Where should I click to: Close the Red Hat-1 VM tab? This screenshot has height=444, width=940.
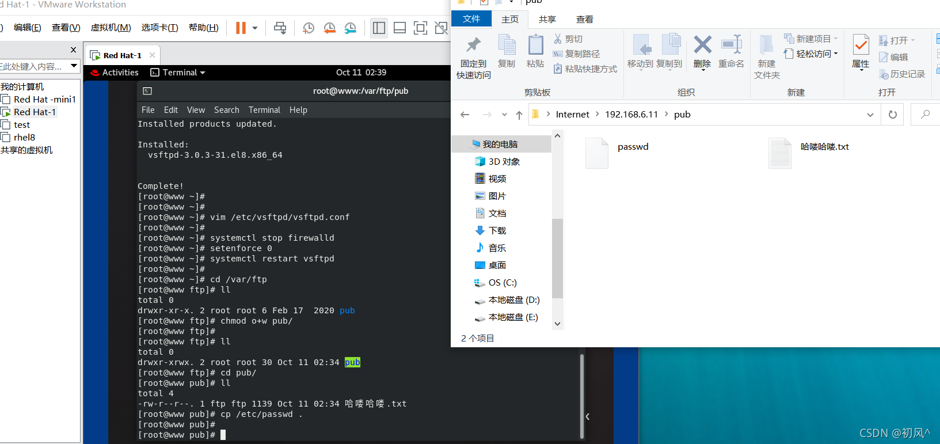point(152,55)
